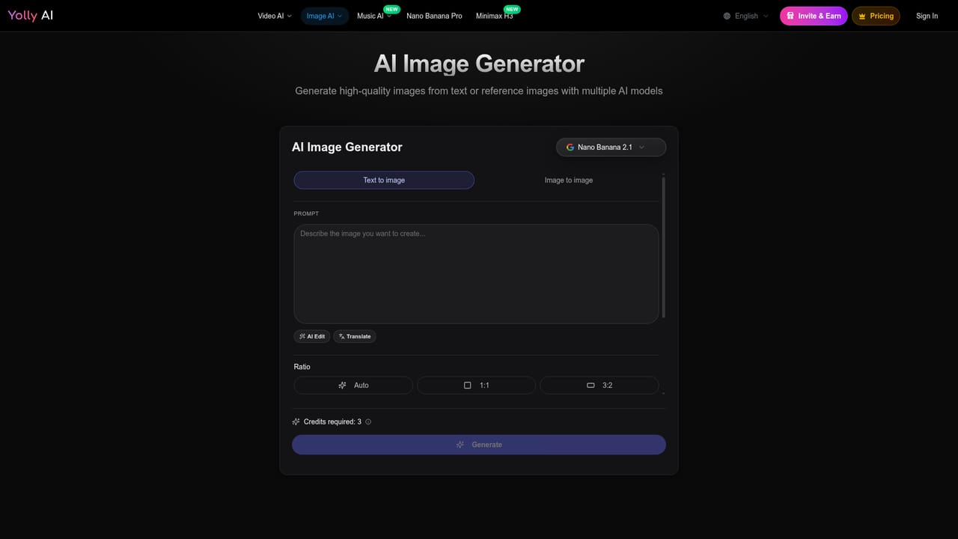Click the globe language icon
958x539 pixels.
pyautogui.click(x=727, y=16)
